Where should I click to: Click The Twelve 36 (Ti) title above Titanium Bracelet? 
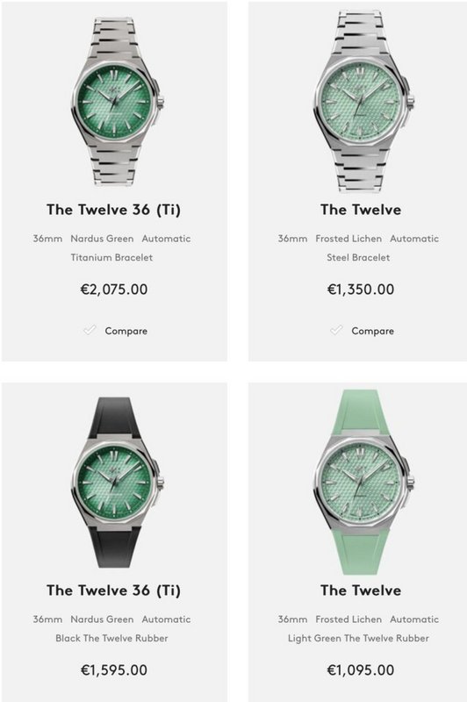114,210
